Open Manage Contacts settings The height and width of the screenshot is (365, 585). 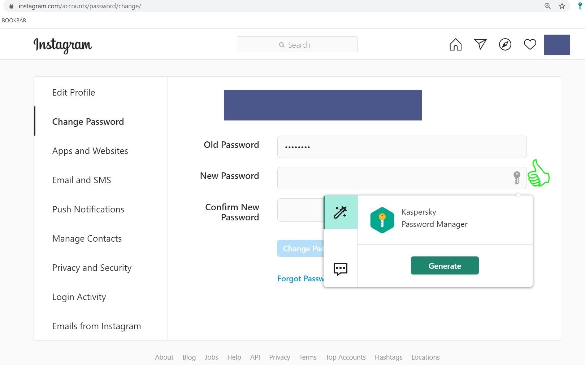pyautogui.click(x=87, y=238)
